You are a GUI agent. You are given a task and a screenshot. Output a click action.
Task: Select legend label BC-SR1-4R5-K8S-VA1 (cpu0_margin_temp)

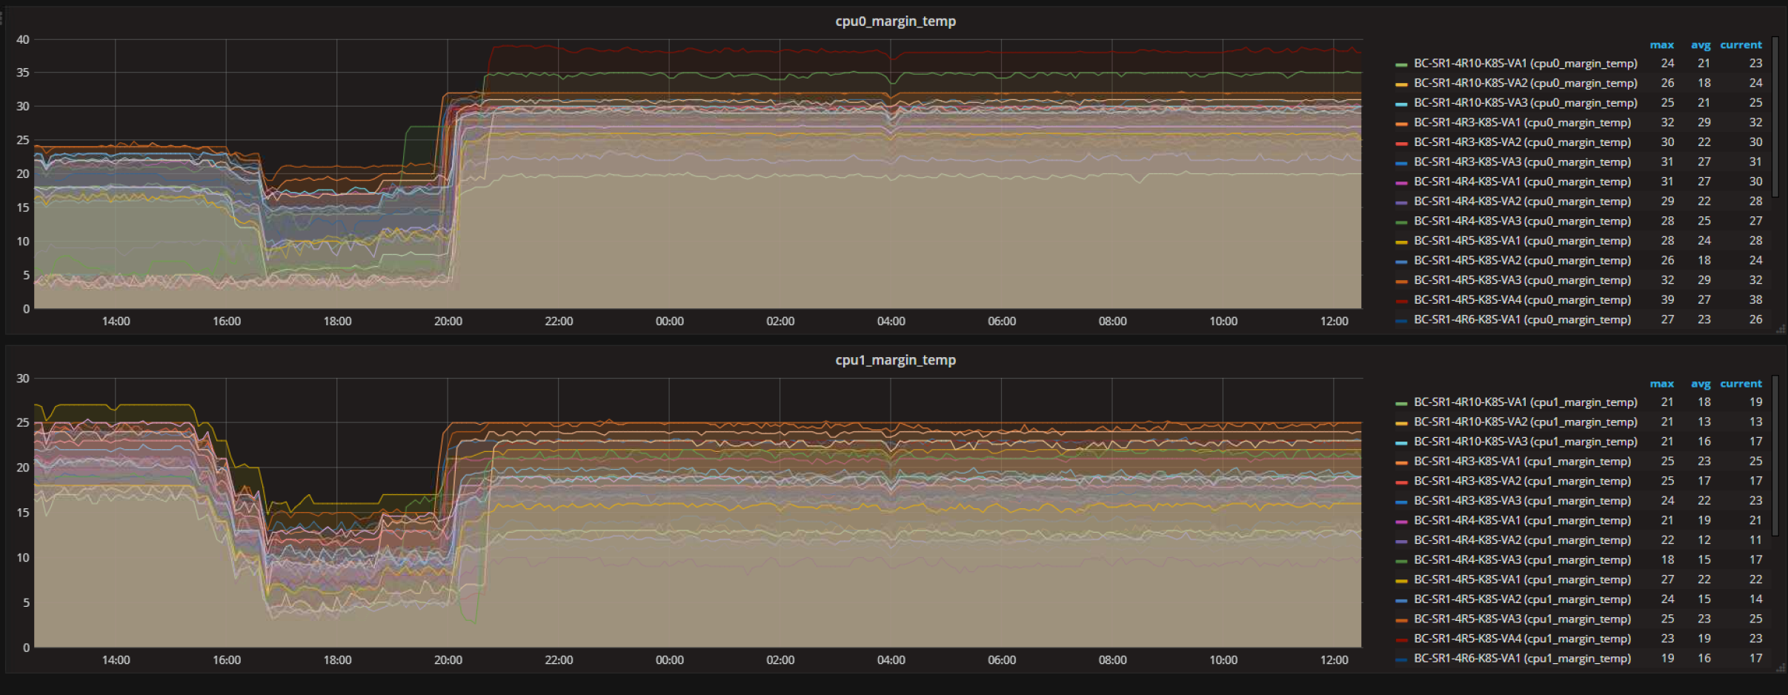(x=1522, y=241)
